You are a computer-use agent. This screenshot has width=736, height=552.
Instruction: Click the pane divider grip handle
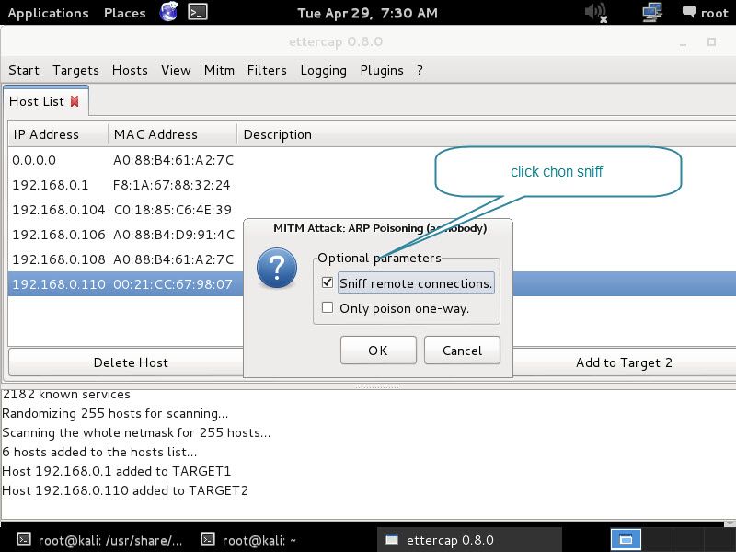click(377, 386)
